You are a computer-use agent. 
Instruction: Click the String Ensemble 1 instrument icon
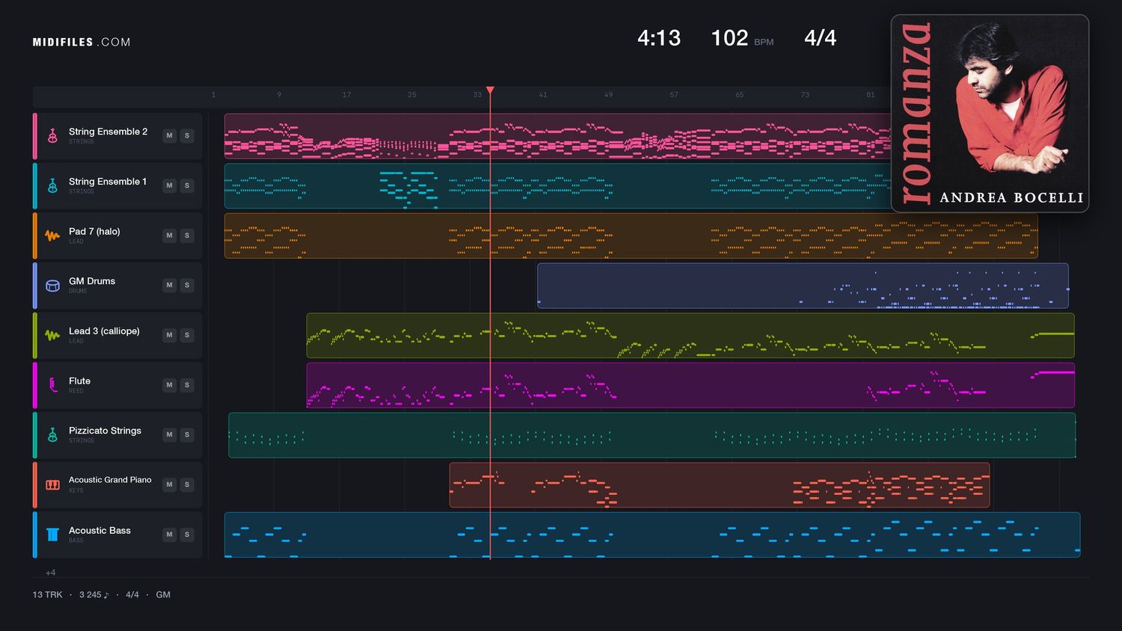coord(52,185)
